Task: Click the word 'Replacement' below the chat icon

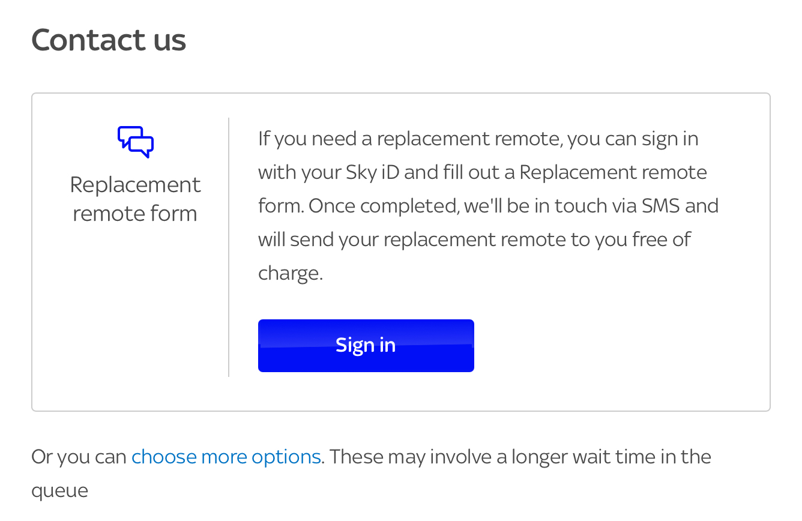Action: (x=135, y=184)
